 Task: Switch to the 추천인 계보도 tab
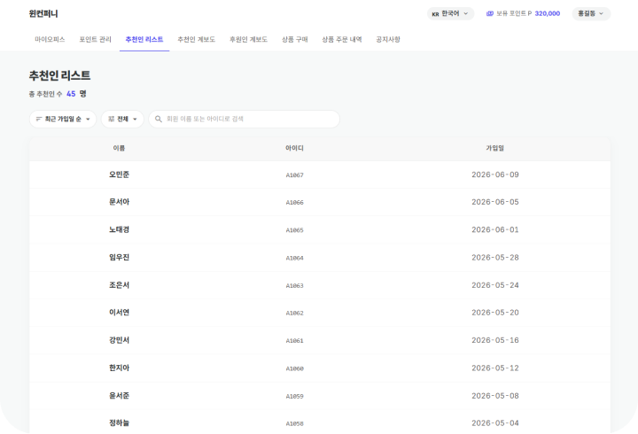point(196,40)
